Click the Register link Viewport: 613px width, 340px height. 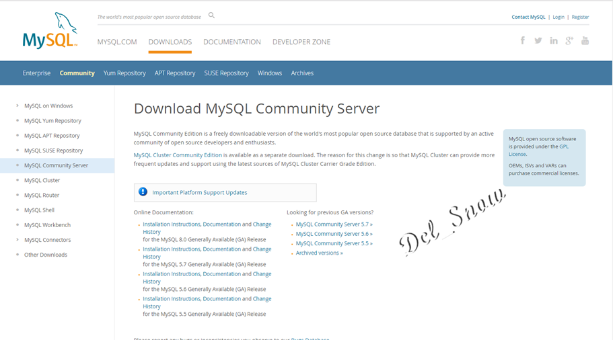pos(580,17)
